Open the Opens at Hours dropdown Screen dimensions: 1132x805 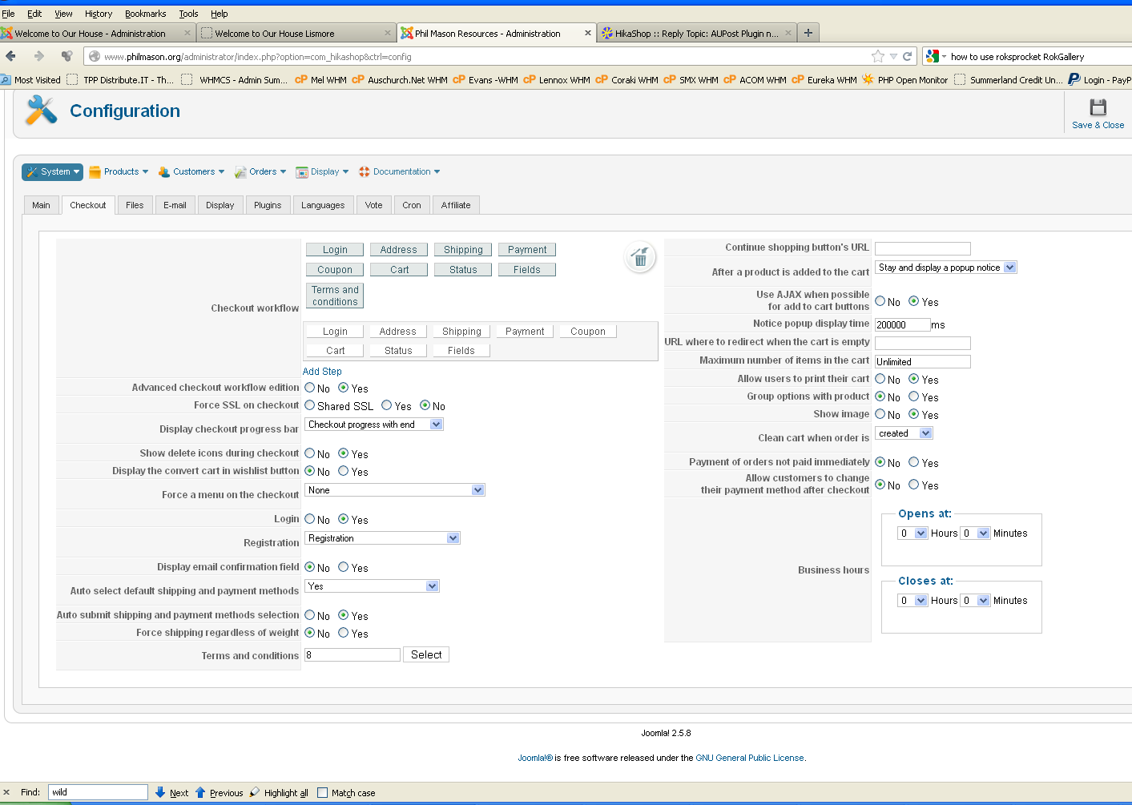pos(912,533)
